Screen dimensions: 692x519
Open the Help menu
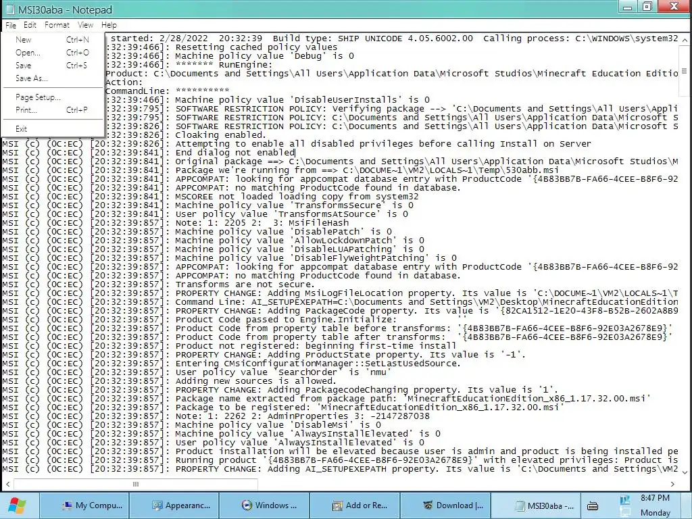(x=109, y=25)
